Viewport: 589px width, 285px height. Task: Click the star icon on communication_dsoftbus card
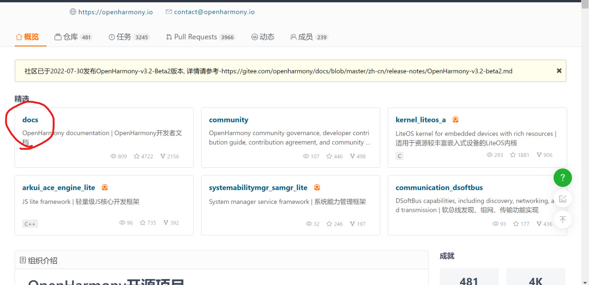click(516, 224)
